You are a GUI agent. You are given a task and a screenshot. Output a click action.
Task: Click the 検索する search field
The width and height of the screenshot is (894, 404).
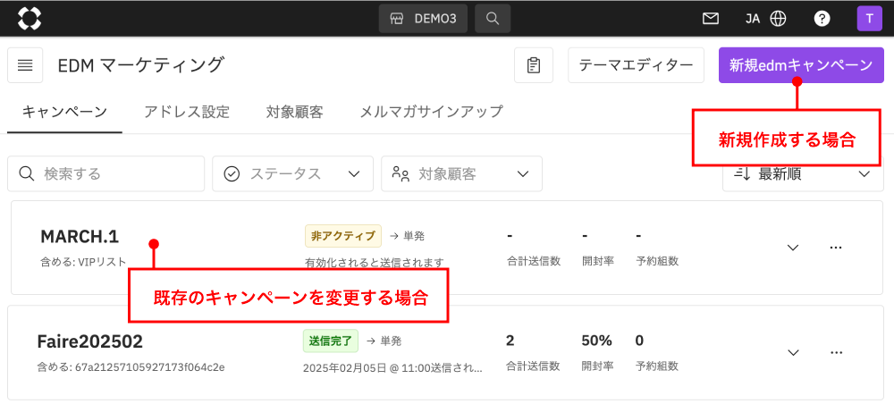(106, 173)
